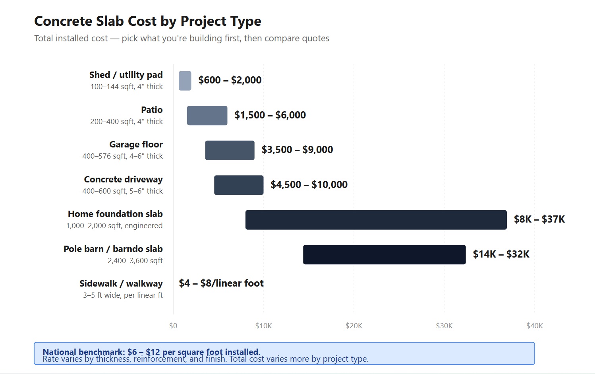Image resolution: width=595 pixels, height=374 pixels.
Task: Select the Shed / utility pad bar
Action: pyautogui.click(x=184, y=80)
